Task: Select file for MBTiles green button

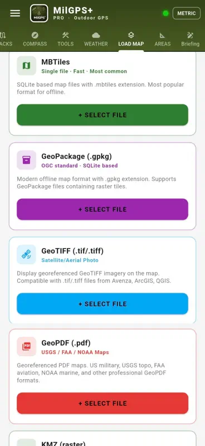Action: click(x=102, y=115)
